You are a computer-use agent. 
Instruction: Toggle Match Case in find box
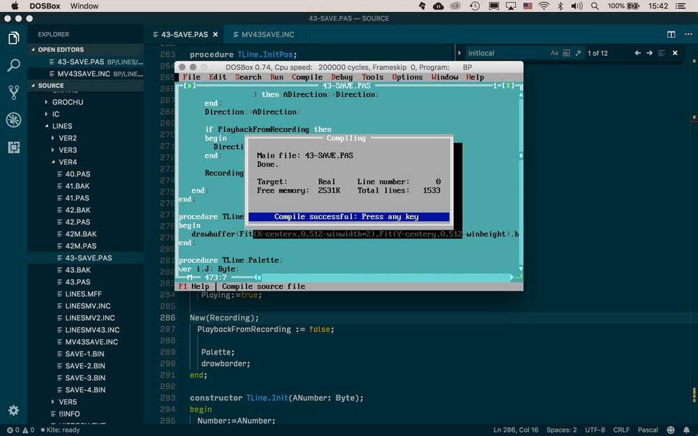coord(554,53)
